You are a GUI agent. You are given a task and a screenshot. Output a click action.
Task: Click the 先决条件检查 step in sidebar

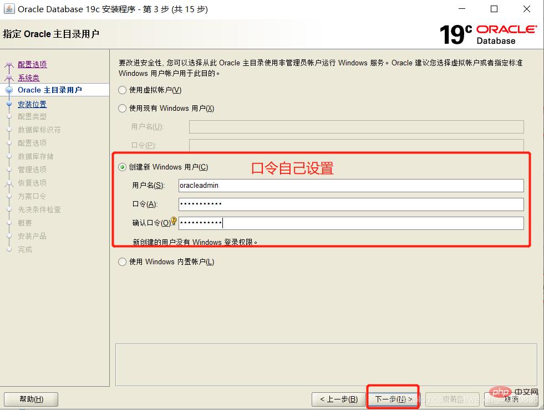[39, 209]
